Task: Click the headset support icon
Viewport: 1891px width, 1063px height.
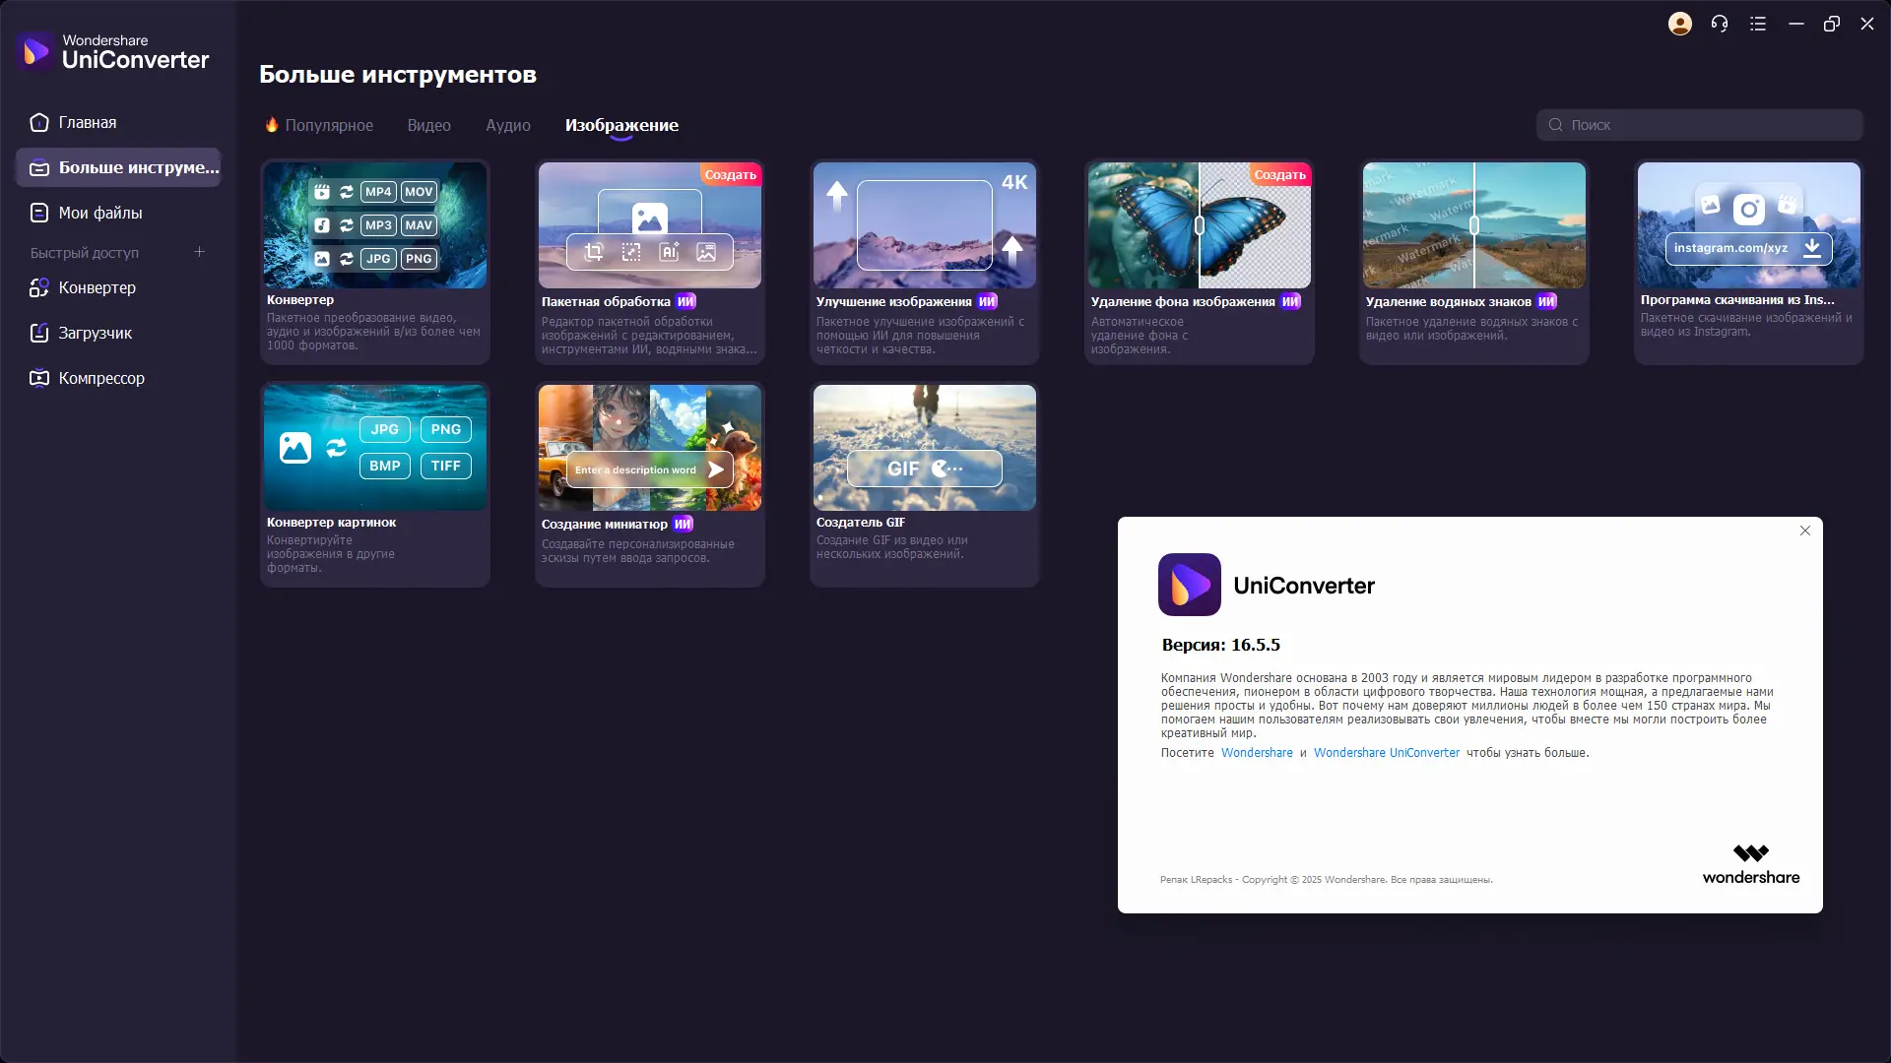Action: [x=1719, y=24]
